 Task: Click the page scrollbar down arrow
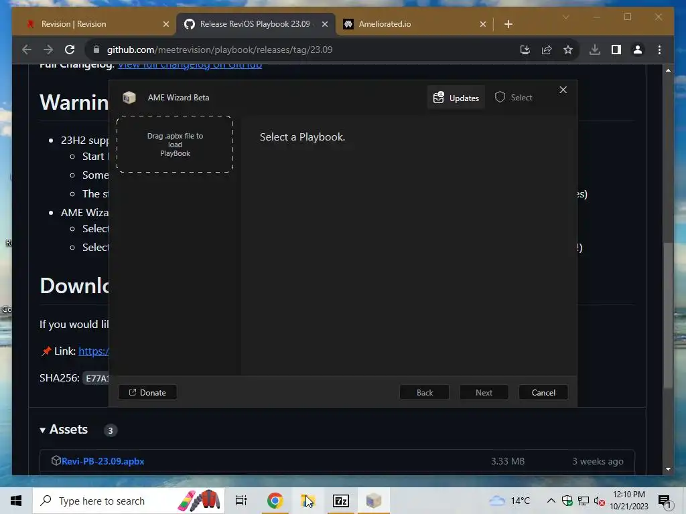[668, 469]
